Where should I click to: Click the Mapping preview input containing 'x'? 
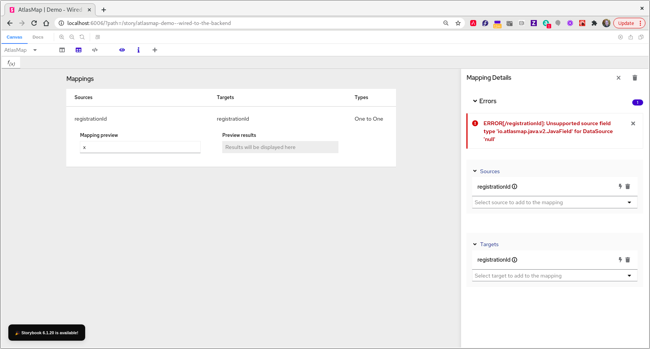click(x=140, y=147)
